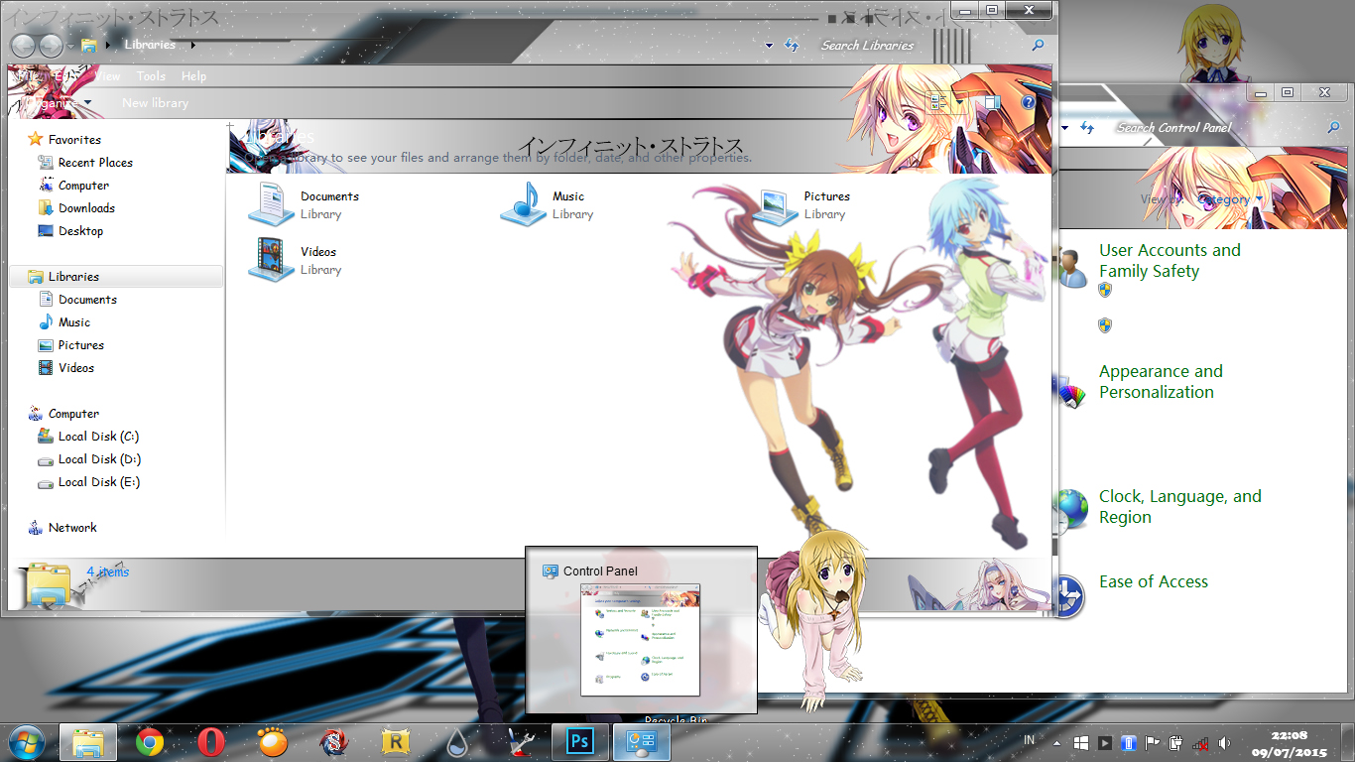Image resolution: width=1355 pixels, height=762 pixels.
Task: Click the Forward arrow in Libraries window
Action: 51,46
